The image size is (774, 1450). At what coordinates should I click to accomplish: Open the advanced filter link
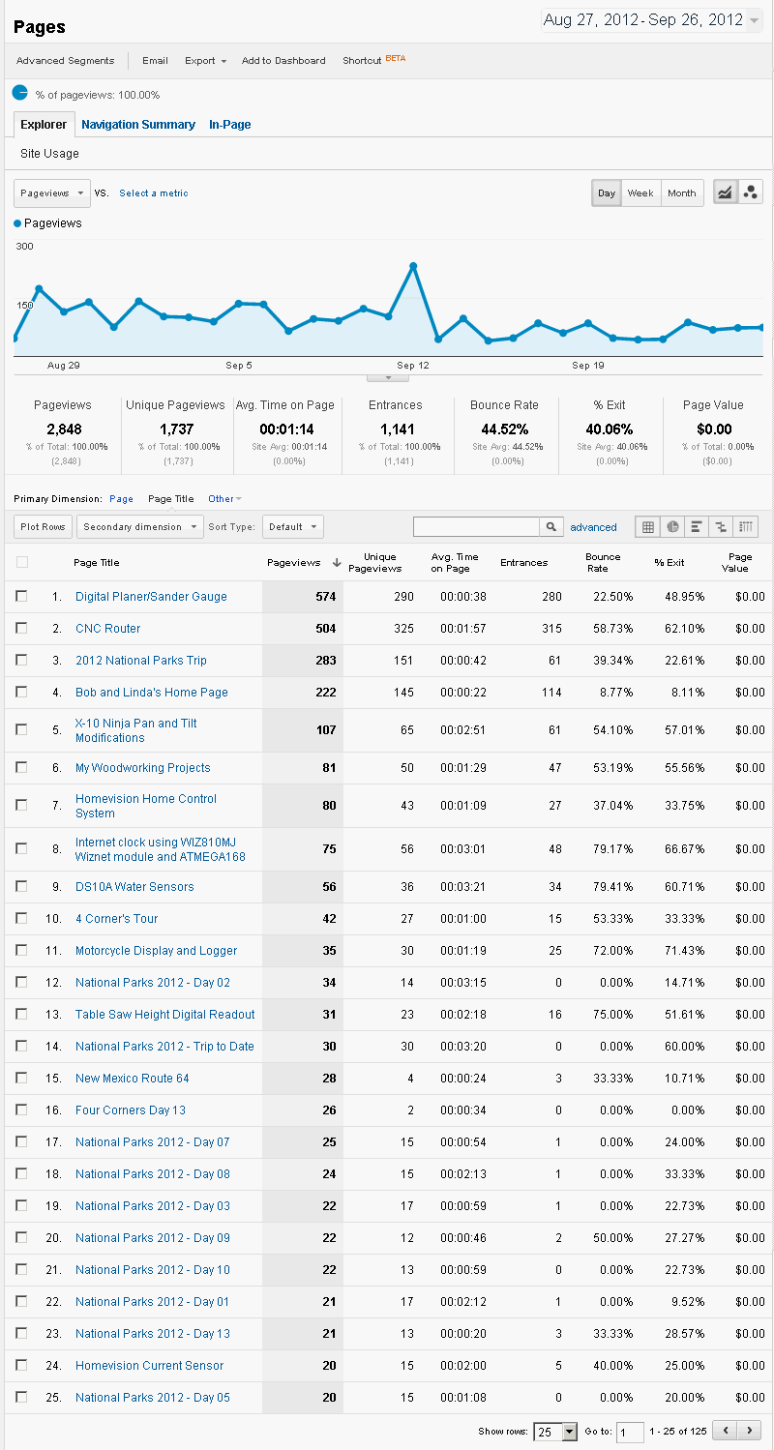pyautogui.click(x=593, y=526)
